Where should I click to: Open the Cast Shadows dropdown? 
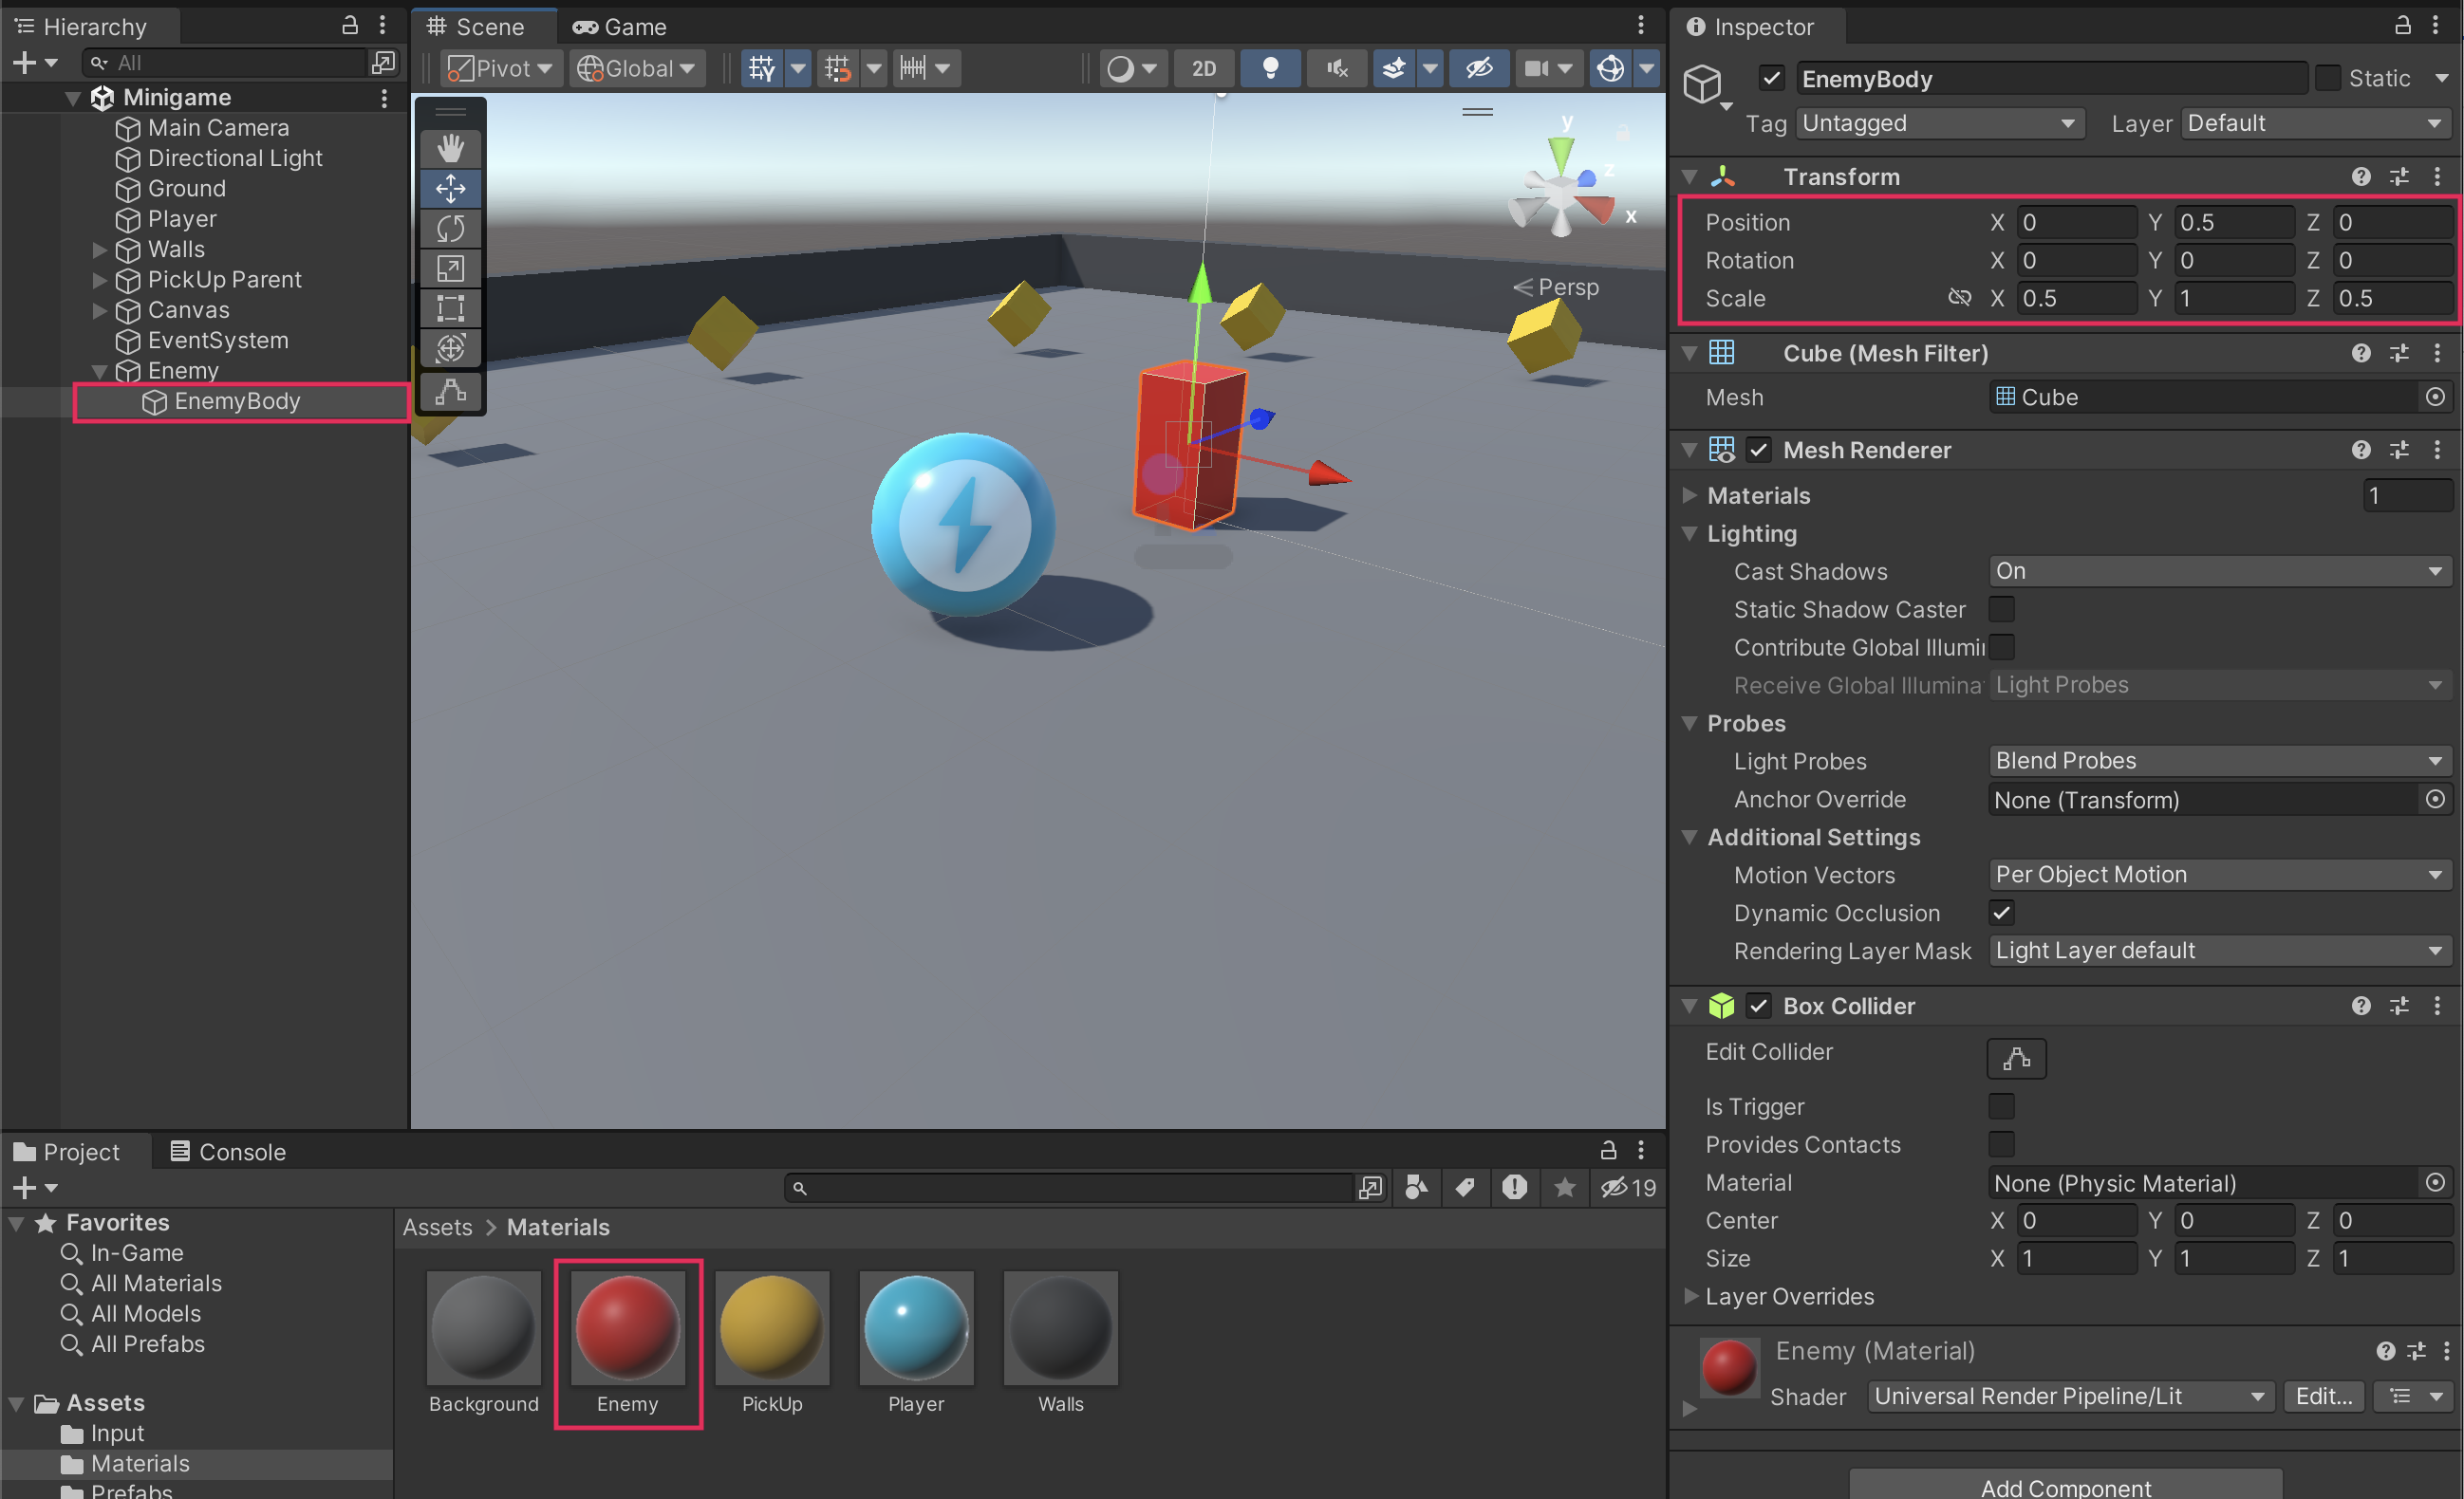[x=2219, y=570]
